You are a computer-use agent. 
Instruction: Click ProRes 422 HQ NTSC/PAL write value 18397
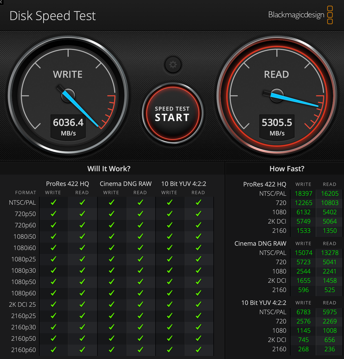click(303, 194)
